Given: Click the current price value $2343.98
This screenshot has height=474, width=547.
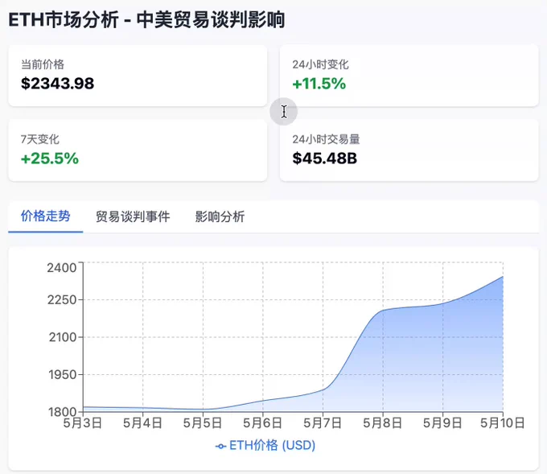Looking at the screenshot, I should (58, 84).
